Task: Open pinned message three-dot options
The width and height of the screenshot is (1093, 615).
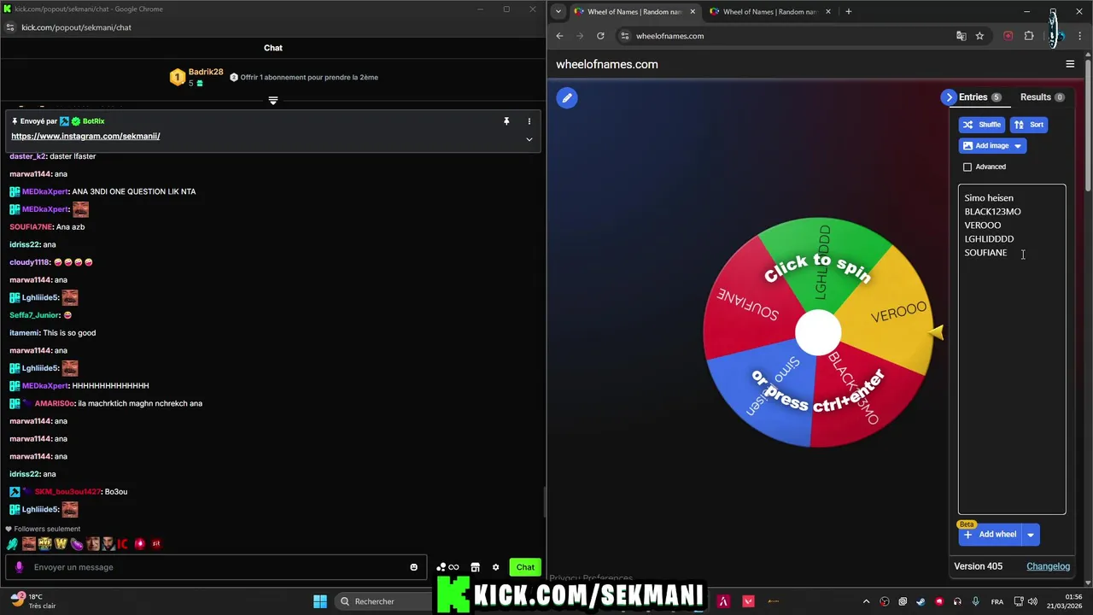Action: pyautogui.click(x=529, y=121)
